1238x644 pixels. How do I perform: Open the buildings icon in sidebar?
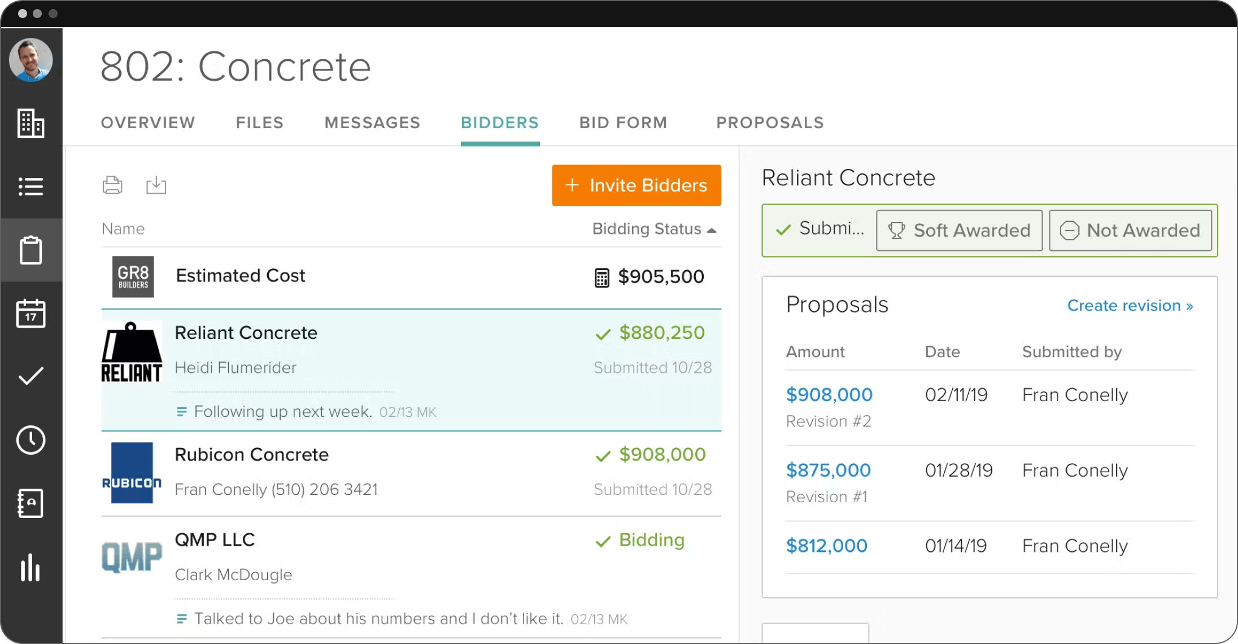[x=30, y=123]
